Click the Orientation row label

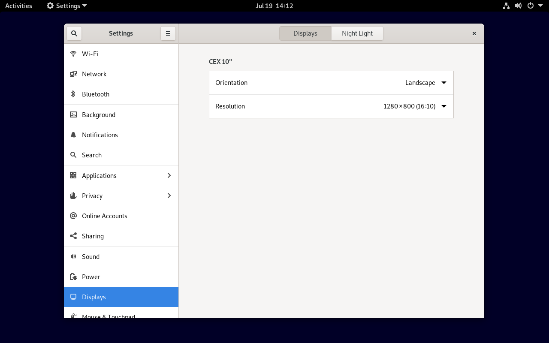pos(232,83)
